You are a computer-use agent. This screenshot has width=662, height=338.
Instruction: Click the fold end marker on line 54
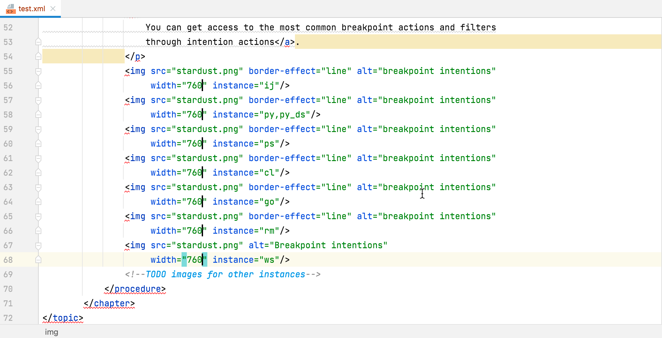tap(38, 57)
